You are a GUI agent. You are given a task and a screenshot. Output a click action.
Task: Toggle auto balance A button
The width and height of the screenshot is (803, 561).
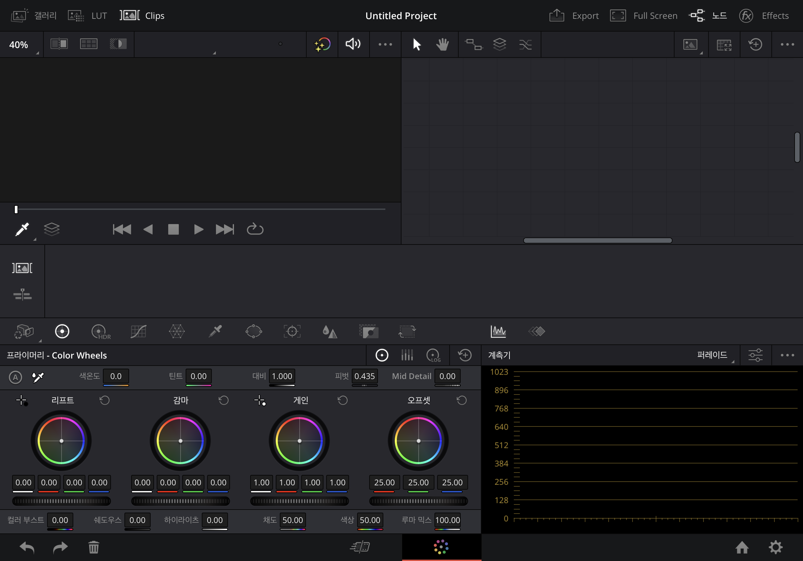pos(15,377)
